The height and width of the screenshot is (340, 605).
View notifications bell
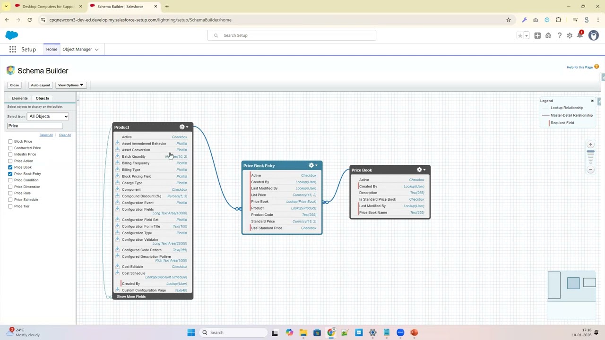(x=580, y=35)
